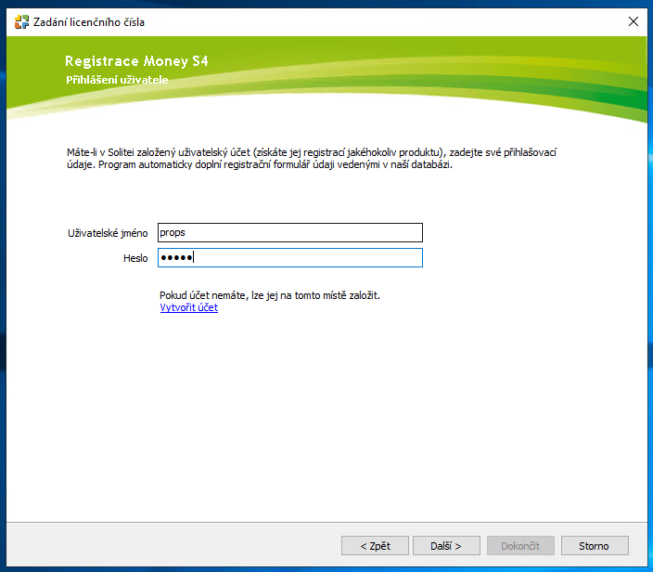This screenshot has height=572, width=653.
Task: Click the Uživatelské jméno input field
Action: click(290, 232)
